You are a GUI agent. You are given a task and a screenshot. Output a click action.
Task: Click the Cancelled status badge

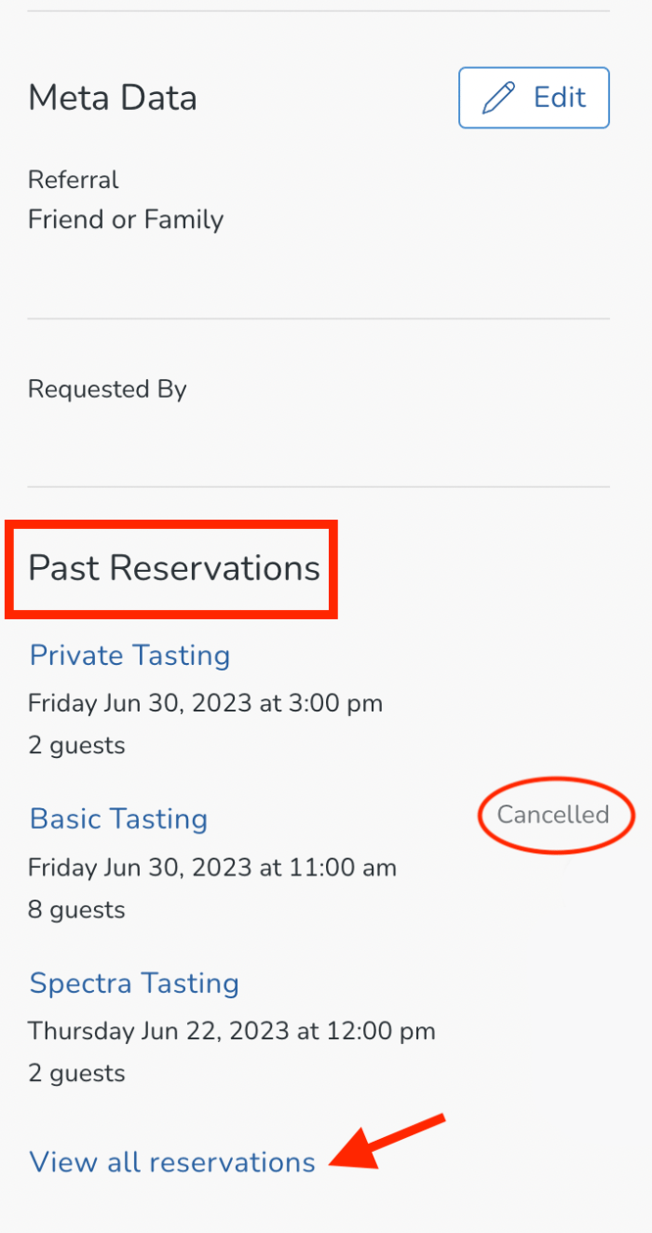[x=555, y=814]
